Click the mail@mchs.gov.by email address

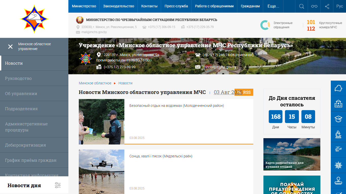(x=94, y=32)
